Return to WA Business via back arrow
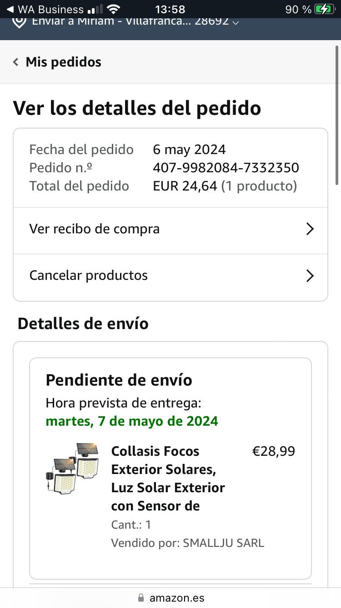The height and width of the screenshot is (608, 341). tap(10, 9)
